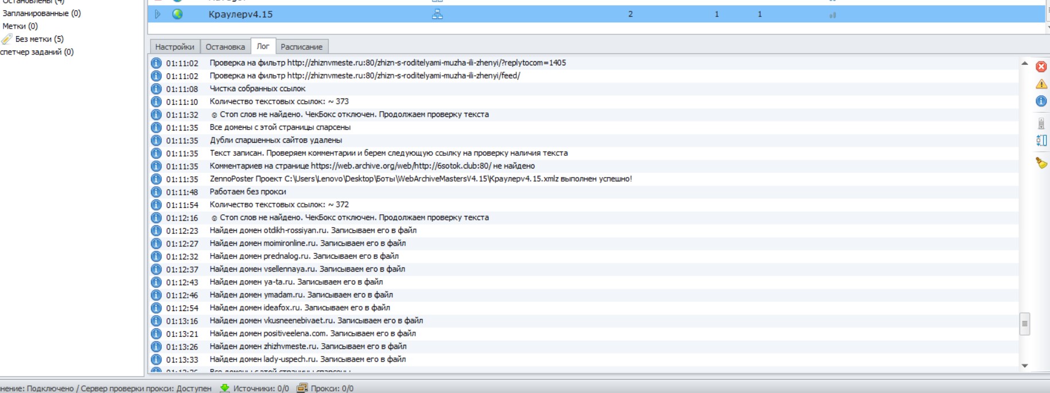Toggle the blue info filter in right toolbar

point(1041,101)
